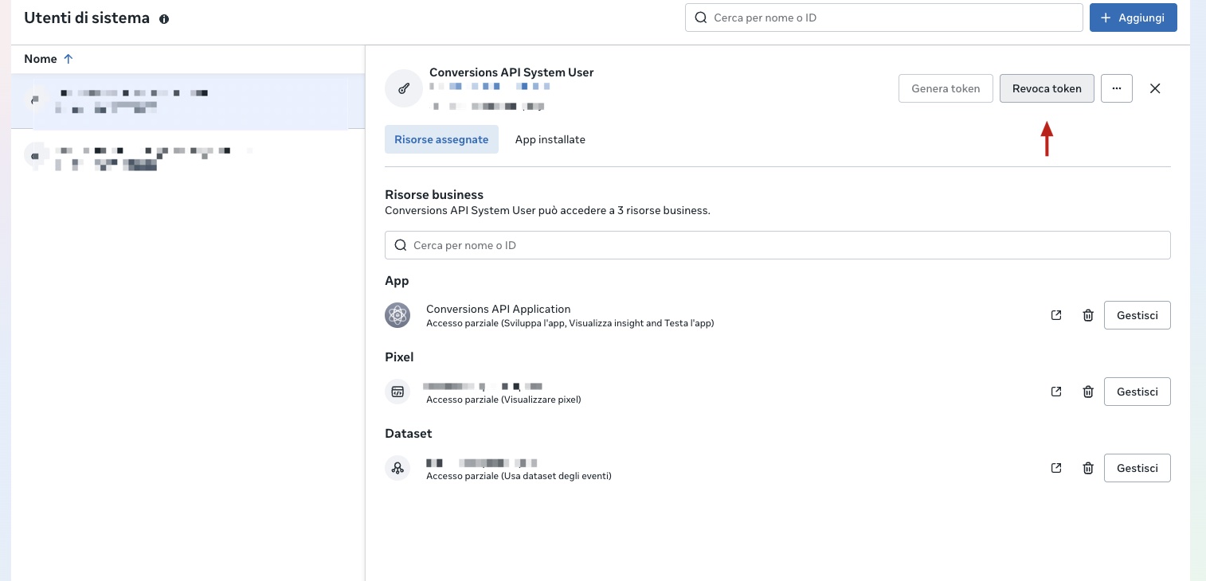The width and height of the screenshot is (1206, 581).
Task: Focus the top Cerca per nome o ID field
Action: click(884, 18)
